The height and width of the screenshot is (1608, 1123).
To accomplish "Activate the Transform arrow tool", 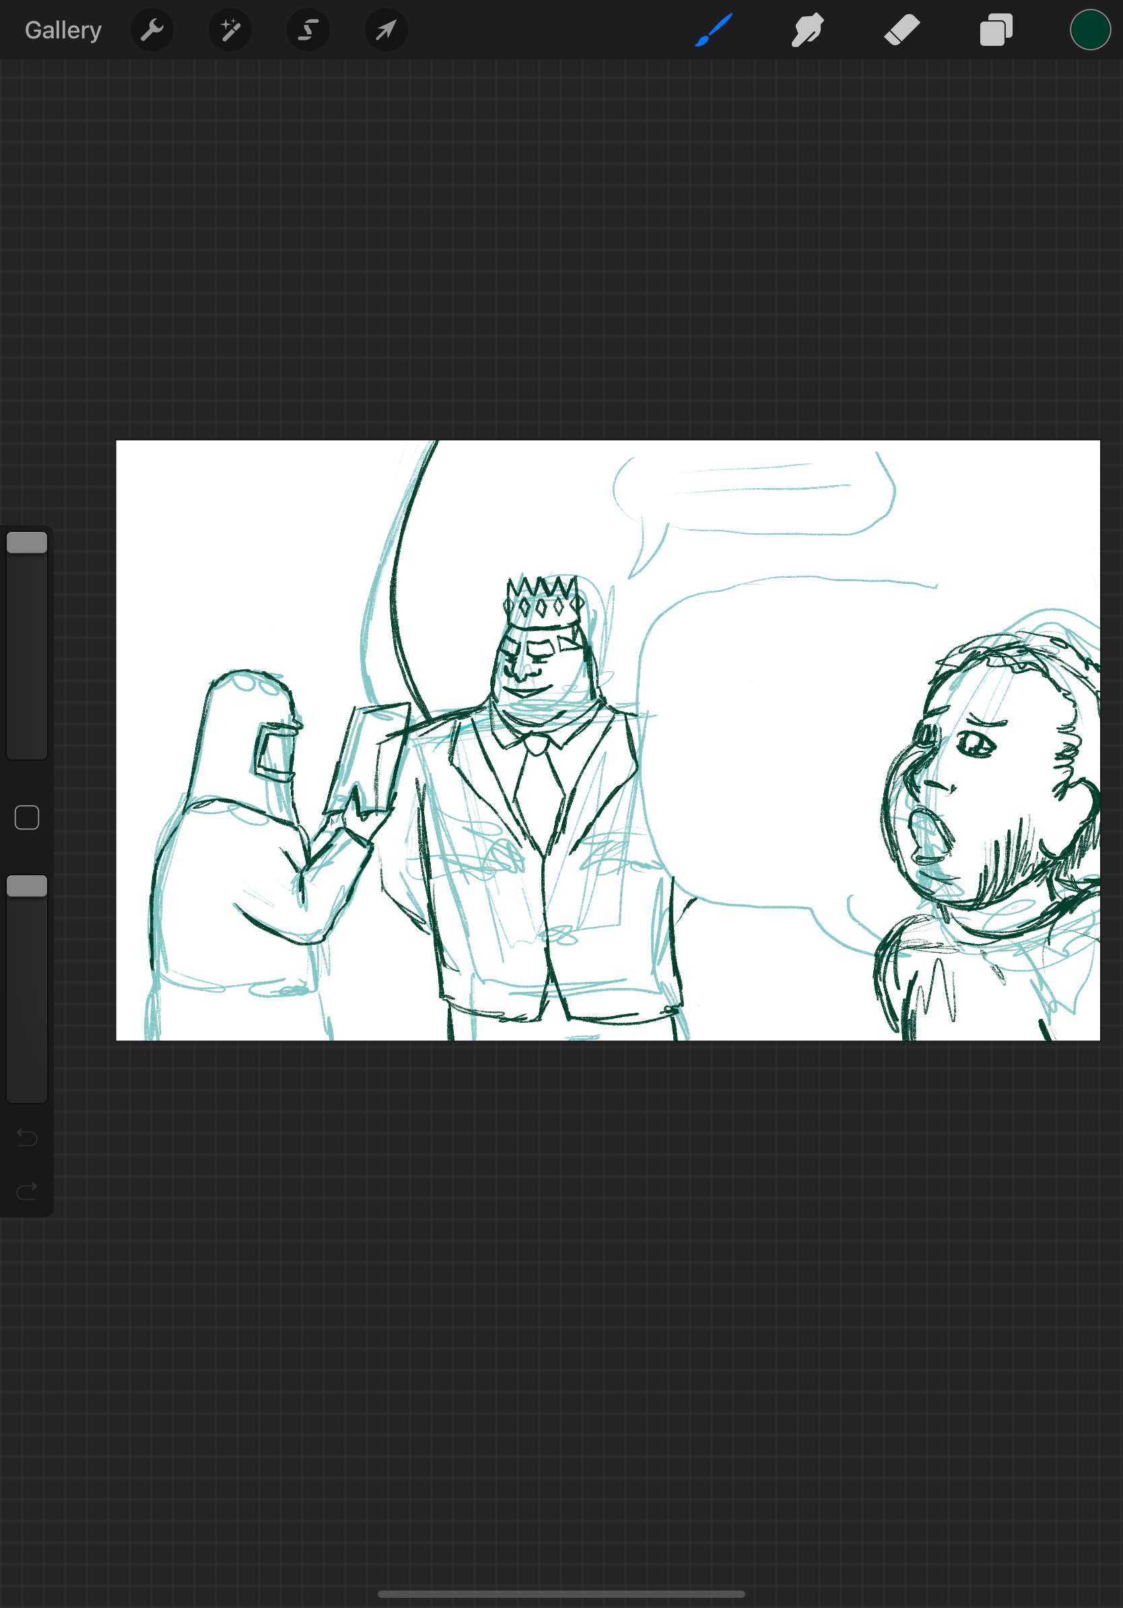I will [386, 30].
